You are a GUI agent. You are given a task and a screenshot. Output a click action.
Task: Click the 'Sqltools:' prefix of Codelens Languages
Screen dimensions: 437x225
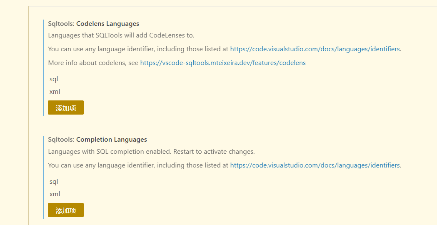tap(61, 24)
